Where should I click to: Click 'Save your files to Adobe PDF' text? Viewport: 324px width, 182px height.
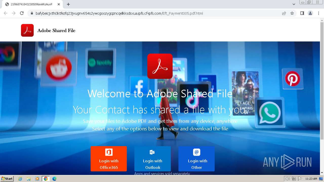(160, 121)
